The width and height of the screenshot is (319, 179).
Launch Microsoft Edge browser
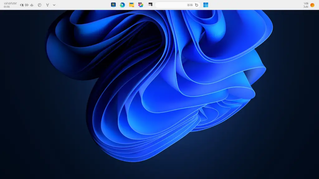pyautogui.click(x=122, y=5)
